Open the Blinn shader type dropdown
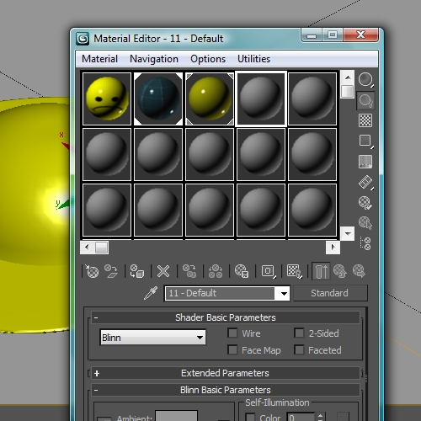421x421 pixels. 153,338
